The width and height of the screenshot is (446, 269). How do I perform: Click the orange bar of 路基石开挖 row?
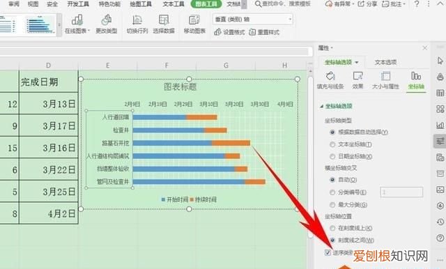231,143
